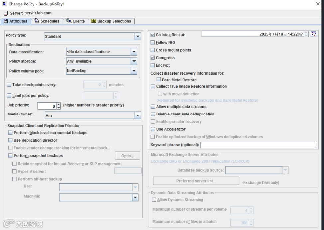Open the Machine dropdown
324x230 pixels.
pos(135,197)
